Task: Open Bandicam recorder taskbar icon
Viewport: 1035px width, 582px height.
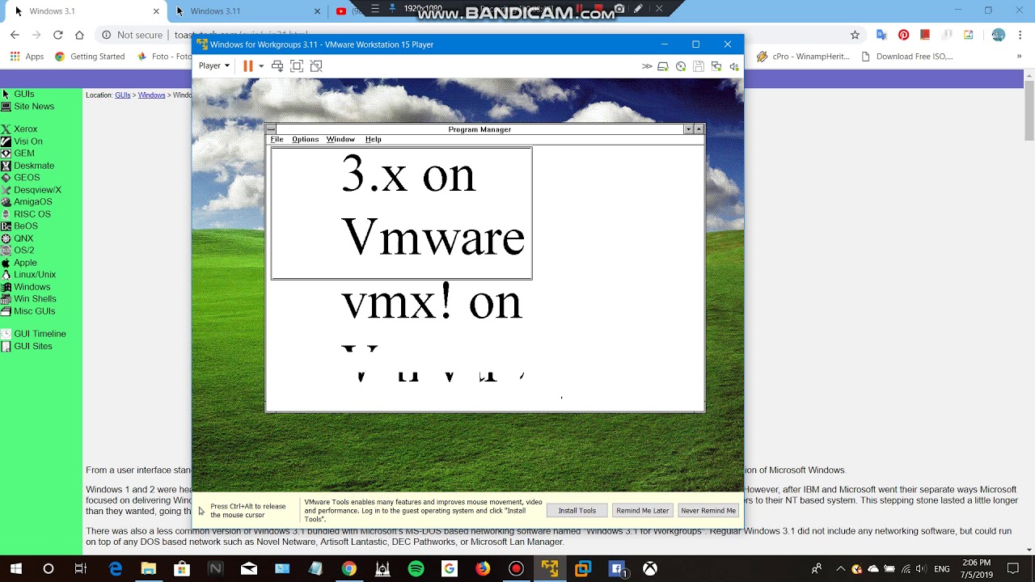Action: coord(516,569)
